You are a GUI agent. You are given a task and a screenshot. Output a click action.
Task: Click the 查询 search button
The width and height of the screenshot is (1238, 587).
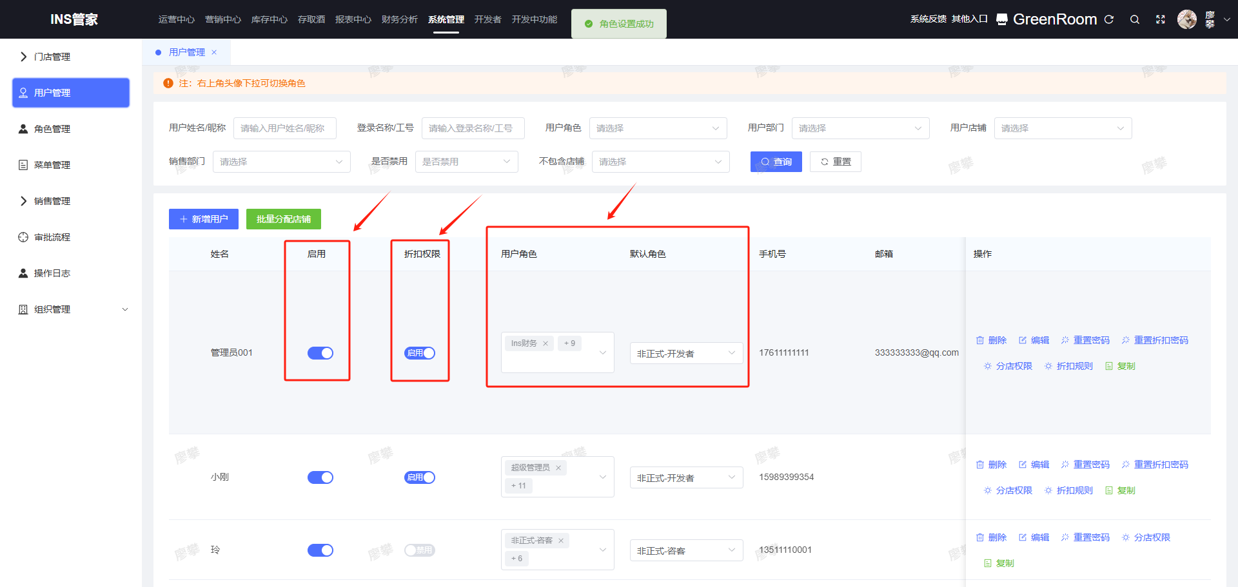(x=776, y=162)
